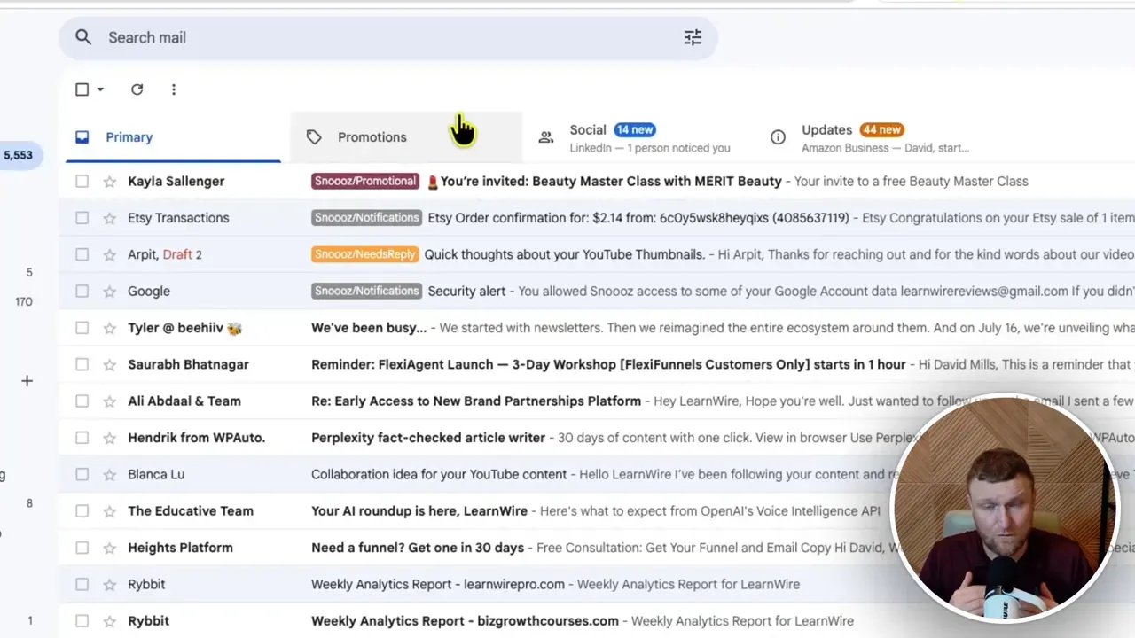Star the Kayla Sallenger email

click(110, 182)
